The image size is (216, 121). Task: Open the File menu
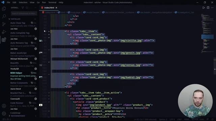8,2
